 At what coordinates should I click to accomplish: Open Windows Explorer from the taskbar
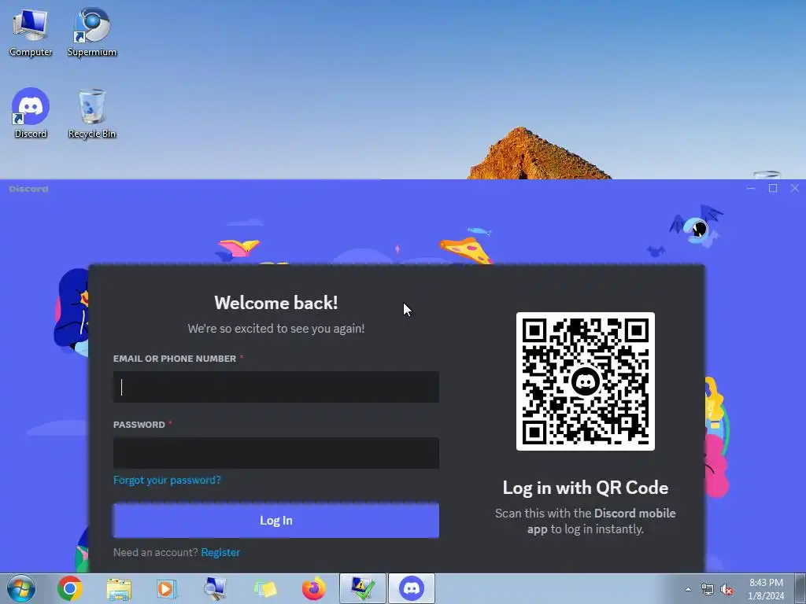[x=119, y=588]
